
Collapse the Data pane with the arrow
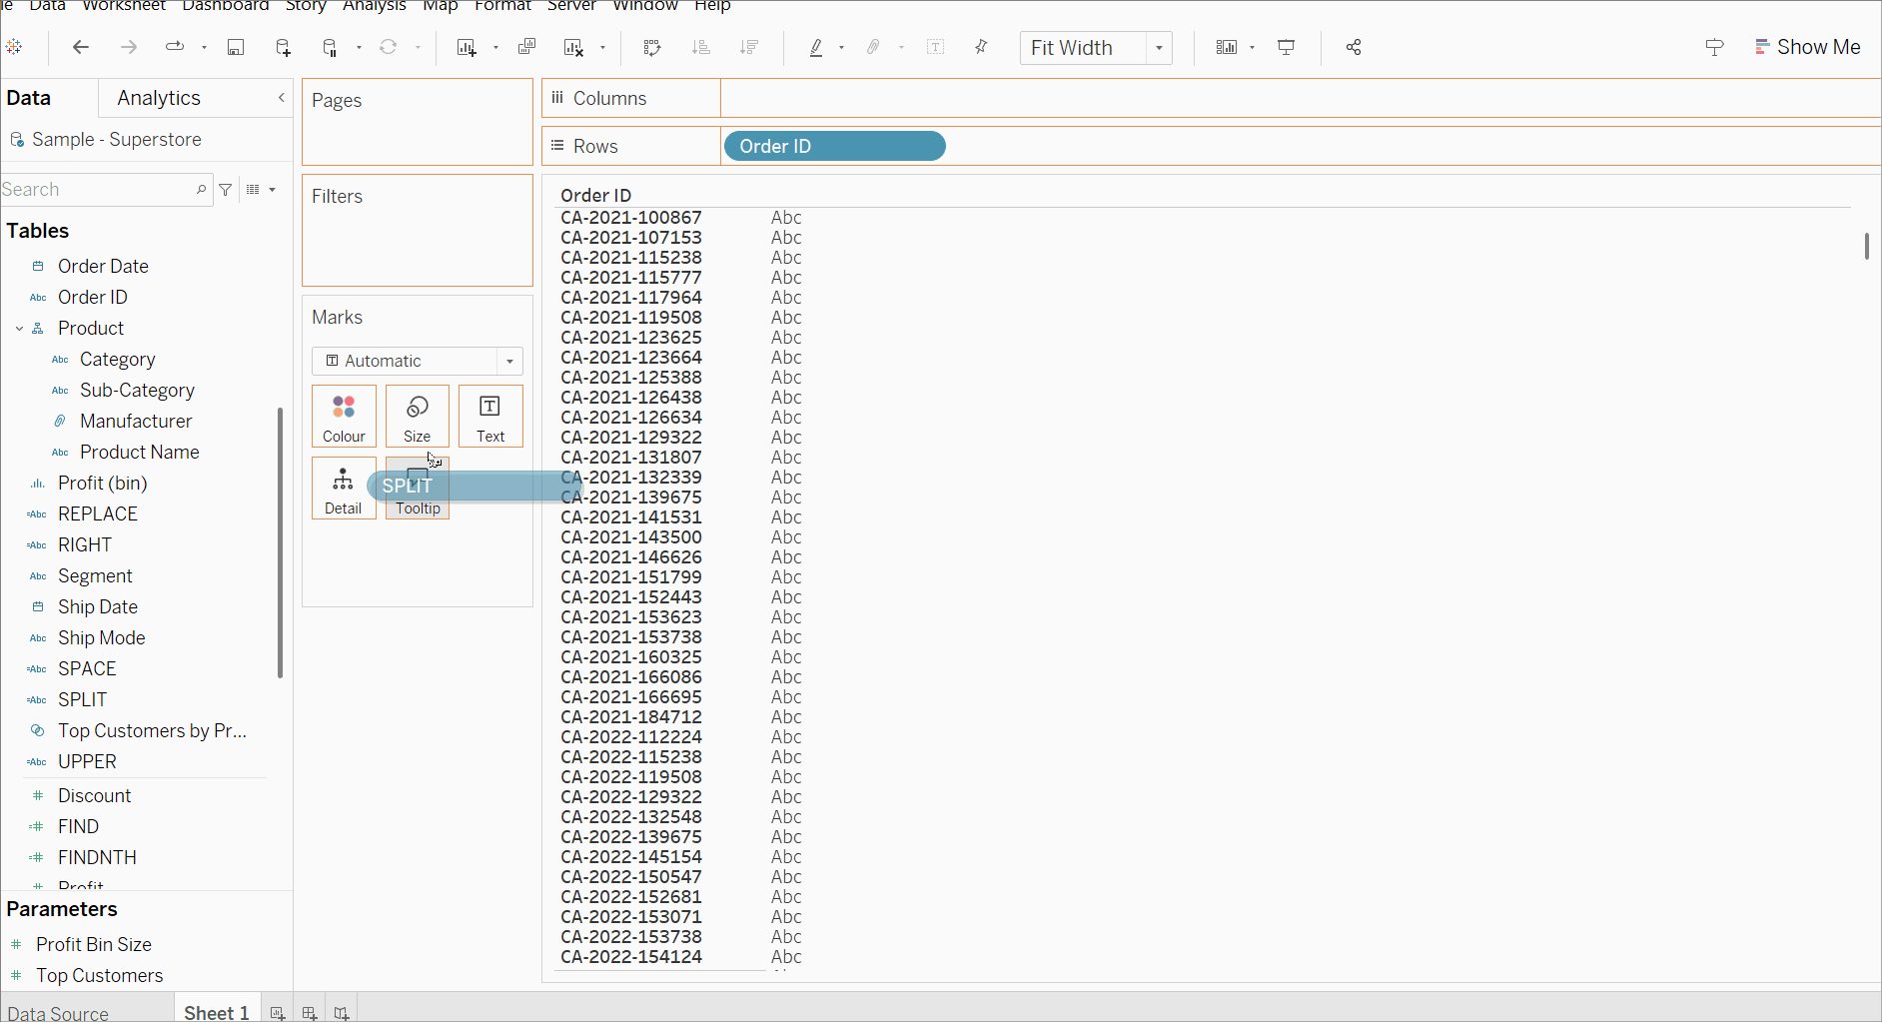pos(281,97)
